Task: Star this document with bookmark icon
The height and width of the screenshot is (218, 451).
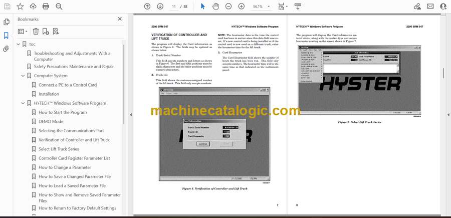Action: 20,7
